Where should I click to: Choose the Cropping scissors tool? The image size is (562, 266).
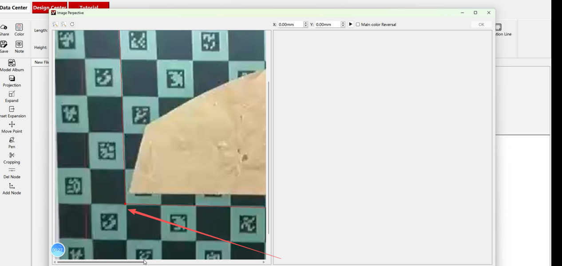point(12,157)
